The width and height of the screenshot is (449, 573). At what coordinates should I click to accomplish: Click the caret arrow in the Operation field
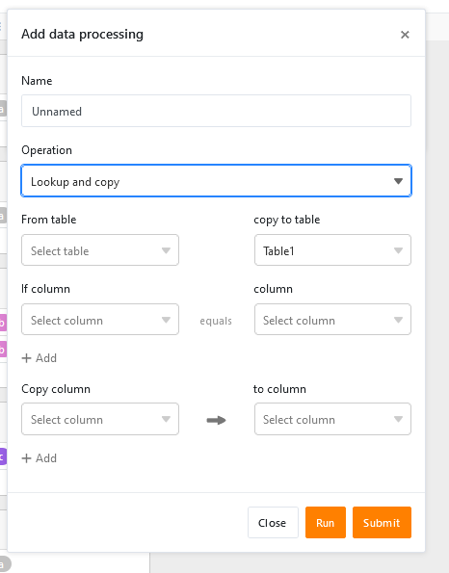pos(398,181)
